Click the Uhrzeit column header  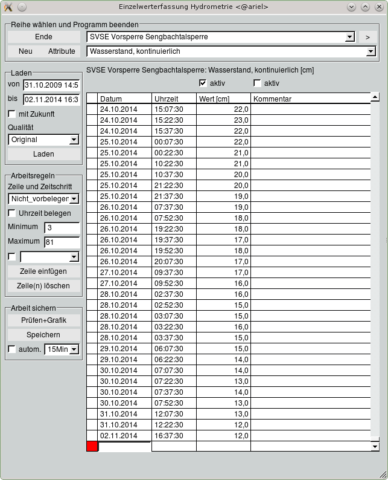pos(174,99)
